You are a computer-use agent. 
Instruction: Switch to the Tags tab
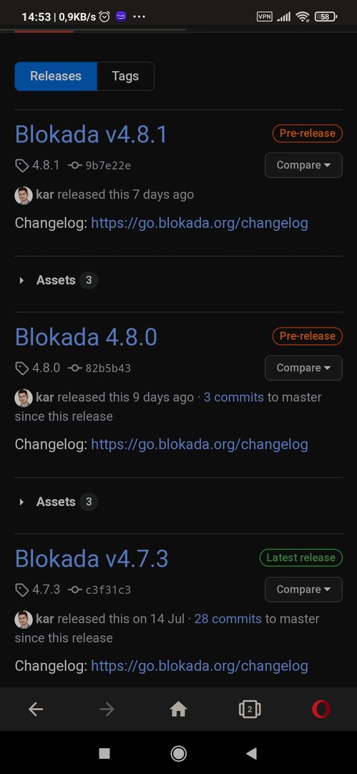pyautogui.click(x=125, y=76)
